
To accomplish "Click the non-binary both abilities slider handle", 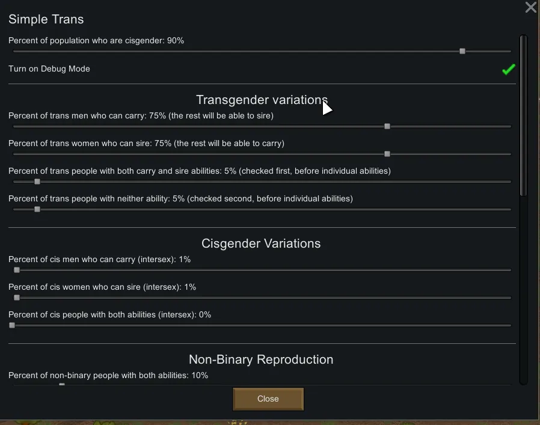I will (x=62, y=384).
